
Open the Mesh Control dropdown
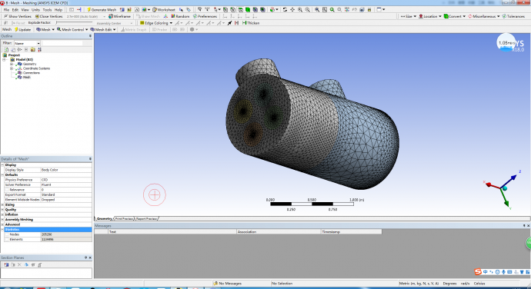(x=72, y=29)
